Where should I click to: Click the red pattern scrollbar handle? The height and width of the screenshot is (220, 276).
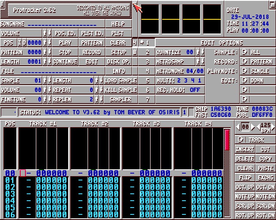pos(227,140)
